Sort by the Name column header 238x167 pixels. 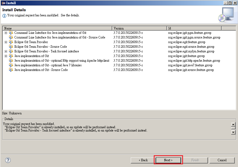(x=57, y=28)
